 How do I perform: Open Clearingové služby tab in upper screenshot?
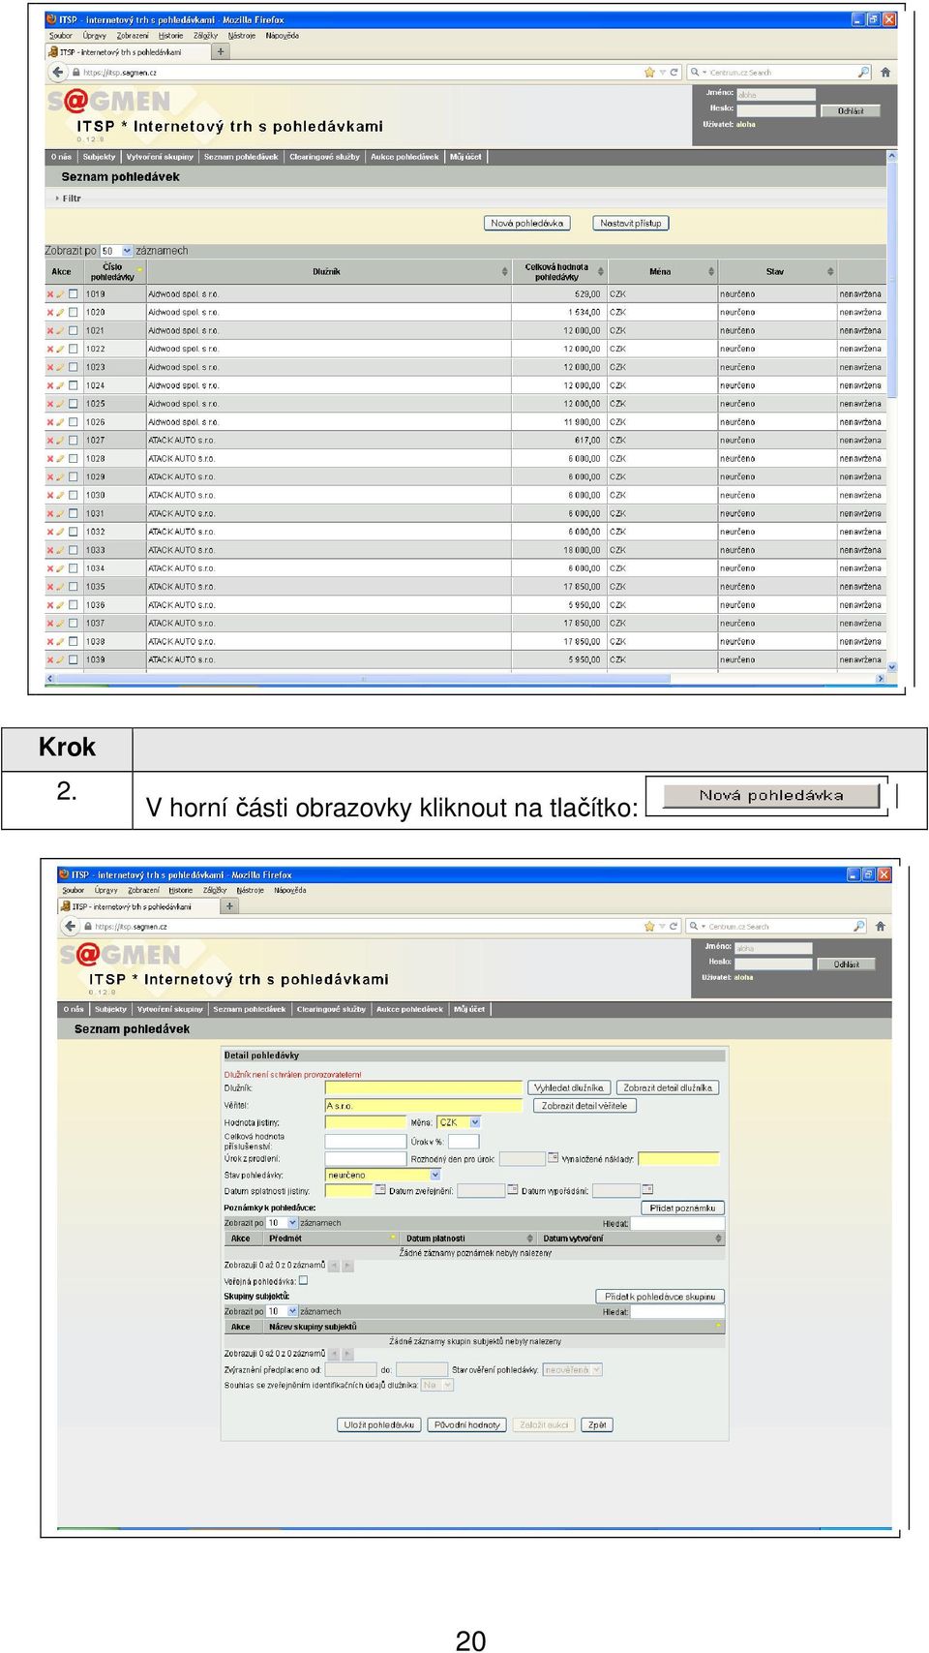click(324, 157)
